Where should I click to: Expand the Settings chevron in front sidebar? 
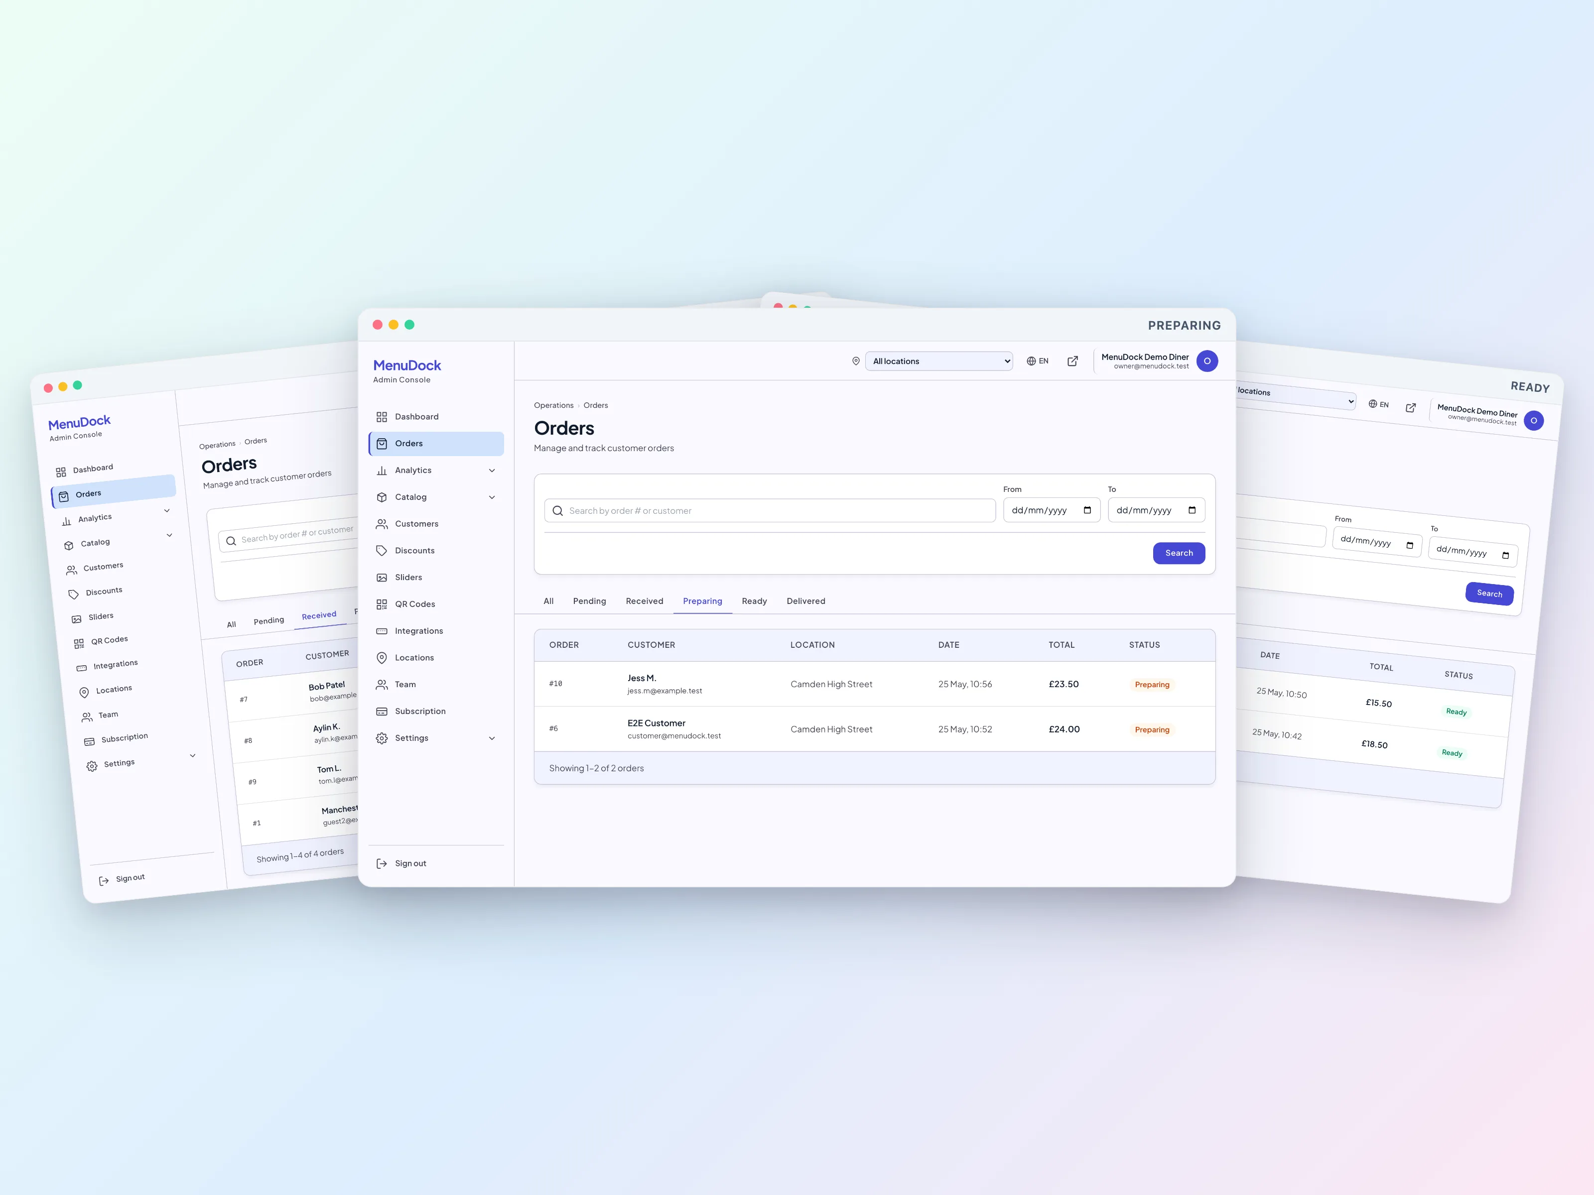tap(492, 738)
